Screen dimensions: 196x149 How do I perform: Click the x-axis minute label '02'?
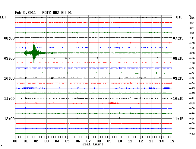[x=36, y=141]
